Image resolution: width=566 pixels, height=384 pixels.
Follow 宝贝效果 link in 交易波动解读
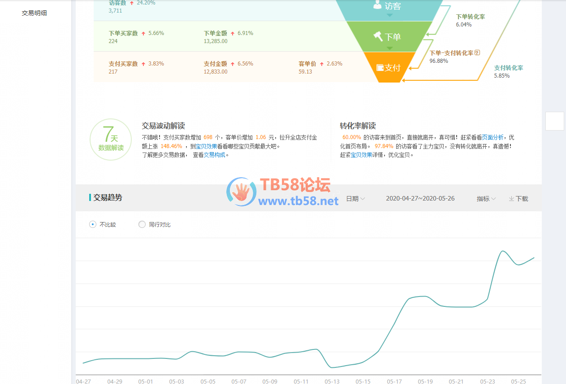click(x=206, y=146)
